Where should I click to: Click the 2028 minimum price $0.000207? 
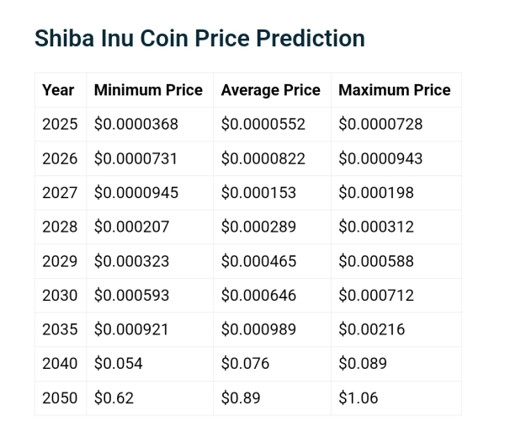coord(131,227)
